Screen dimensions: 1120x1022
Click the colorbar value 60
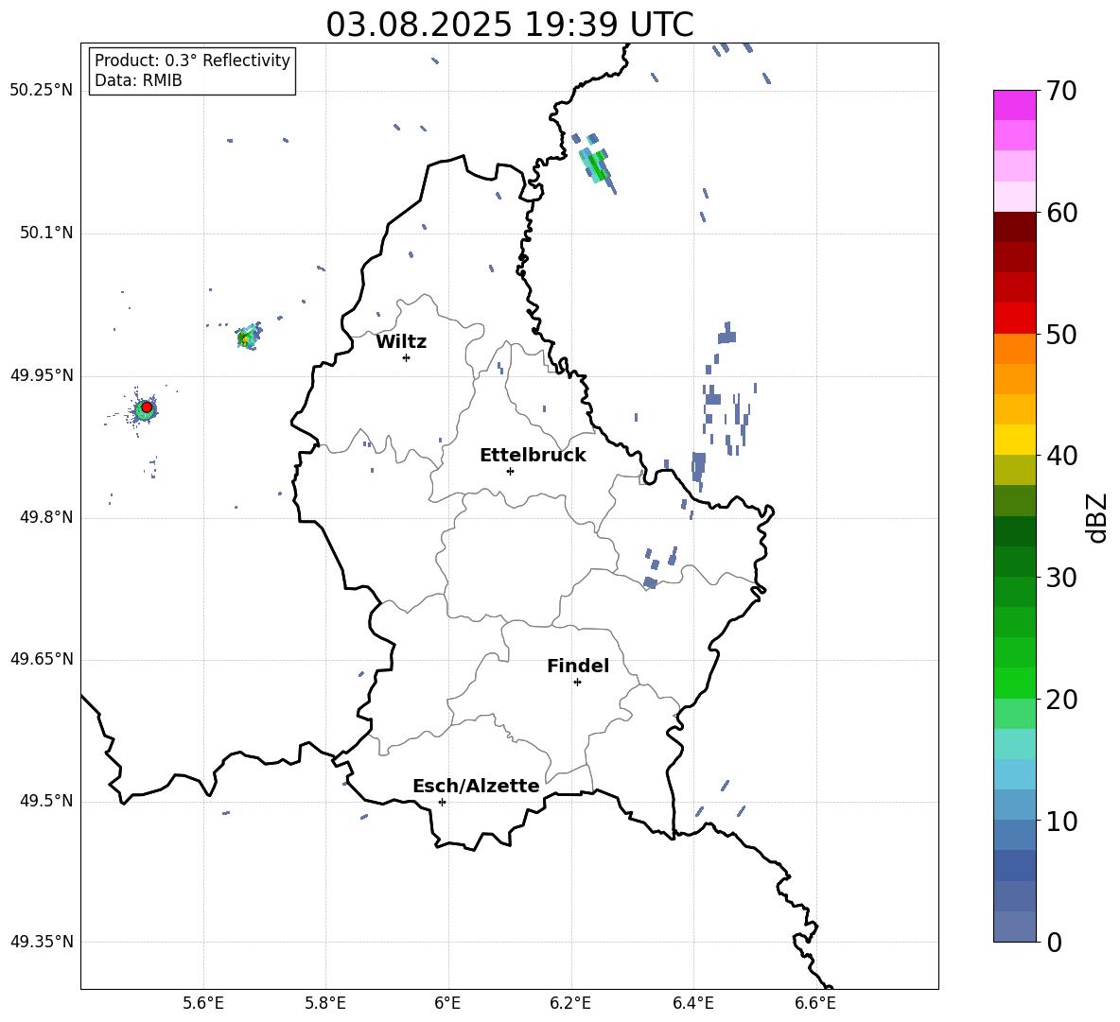[1061, 213]
